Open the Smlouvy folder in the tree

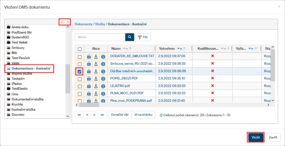tap(18, 48)
